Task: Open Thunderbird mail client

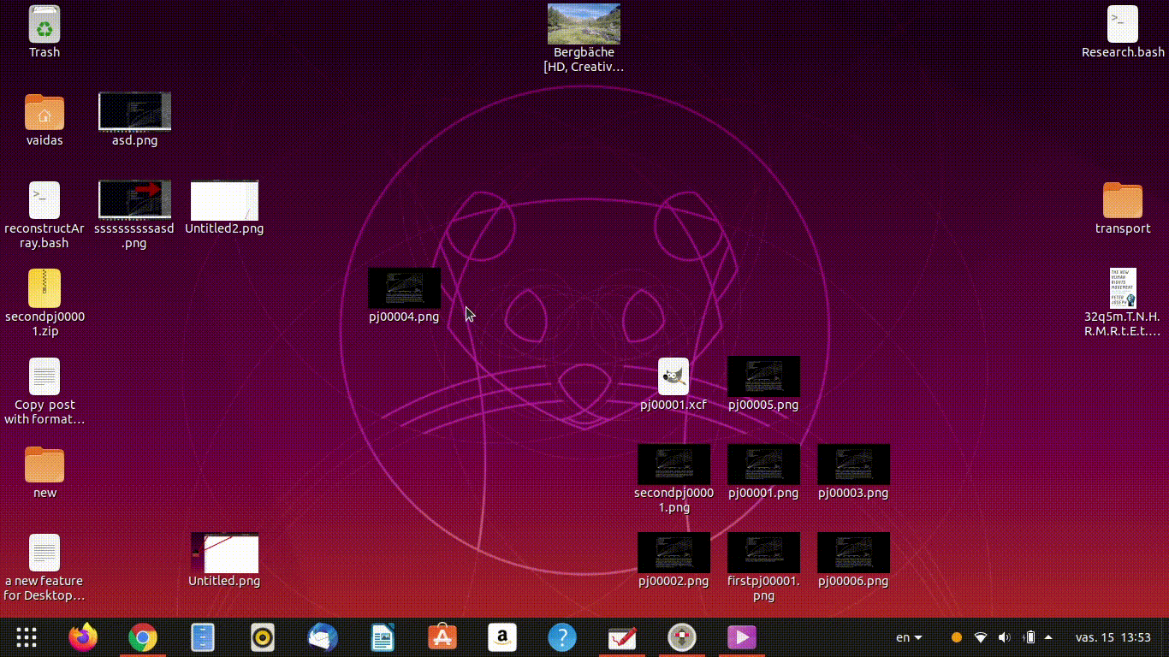Action: [323, 637]
